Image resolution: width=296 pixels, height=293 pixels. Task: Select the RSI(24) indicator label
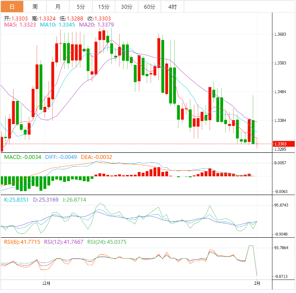tap(107, 242)
